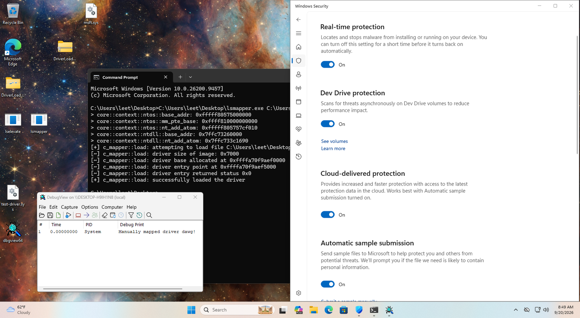The image size is (580, 318).
Task: Click the blue arrow icon in DebugView toolbar
Action: click(x=86, y=215)
